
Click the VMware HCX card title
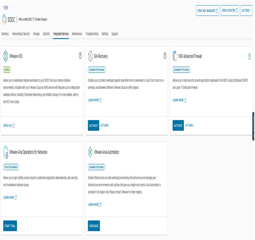(x=16, y=56)
